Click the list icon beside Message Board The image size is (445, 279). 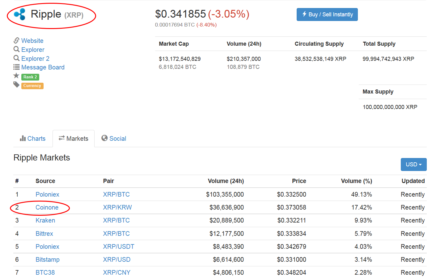point(17,67)
